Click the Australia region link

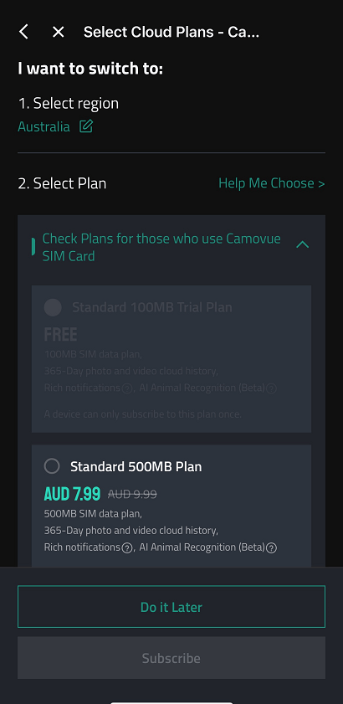click(x=44, y=126)
